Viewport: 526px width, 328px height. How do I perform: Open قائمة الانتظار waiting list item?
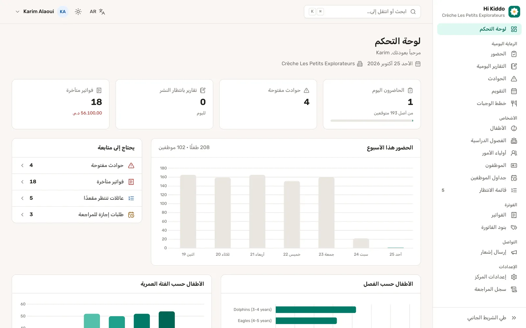[x=479, y=190]
